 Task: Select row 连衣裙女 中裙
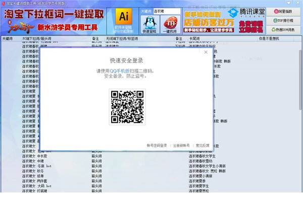(x=33, y=161)
